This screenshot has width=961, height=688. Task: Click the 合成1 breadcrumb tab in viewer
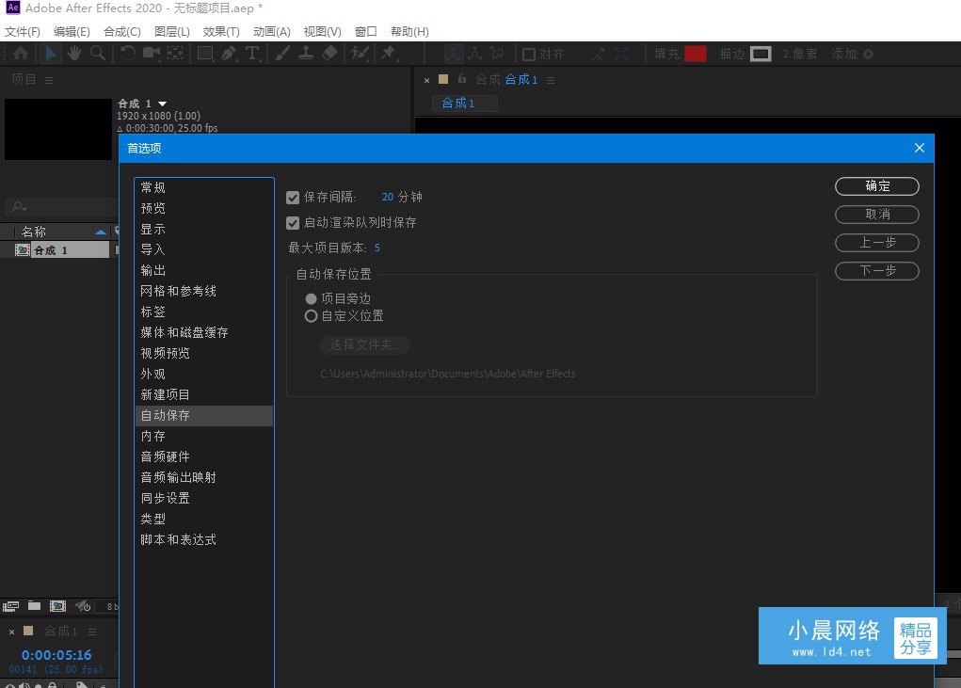click(x=465, y=103)
